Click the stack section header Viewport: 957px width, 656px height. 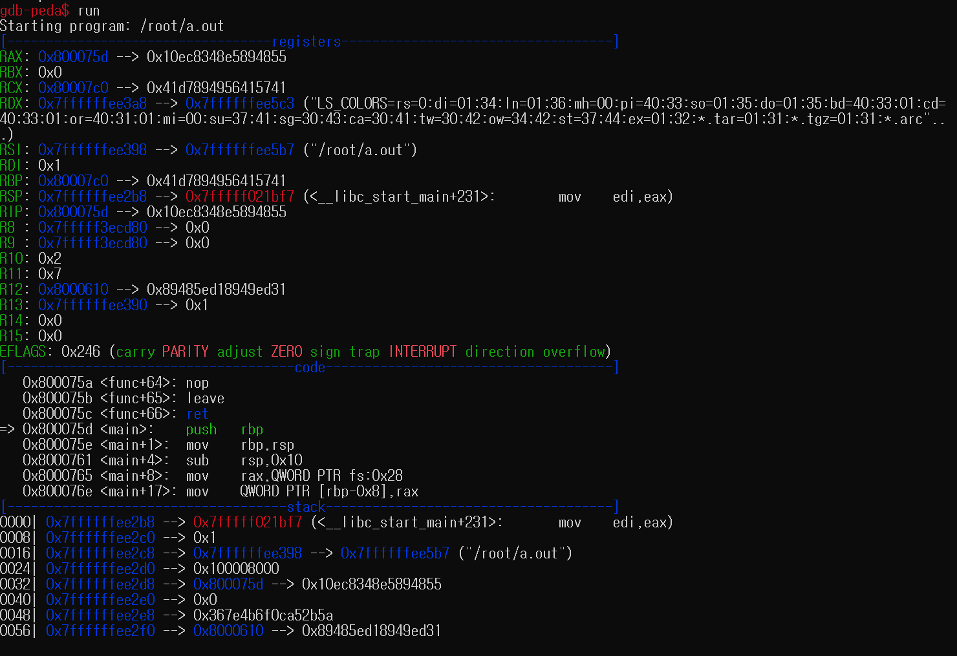[x=306, y=507]
